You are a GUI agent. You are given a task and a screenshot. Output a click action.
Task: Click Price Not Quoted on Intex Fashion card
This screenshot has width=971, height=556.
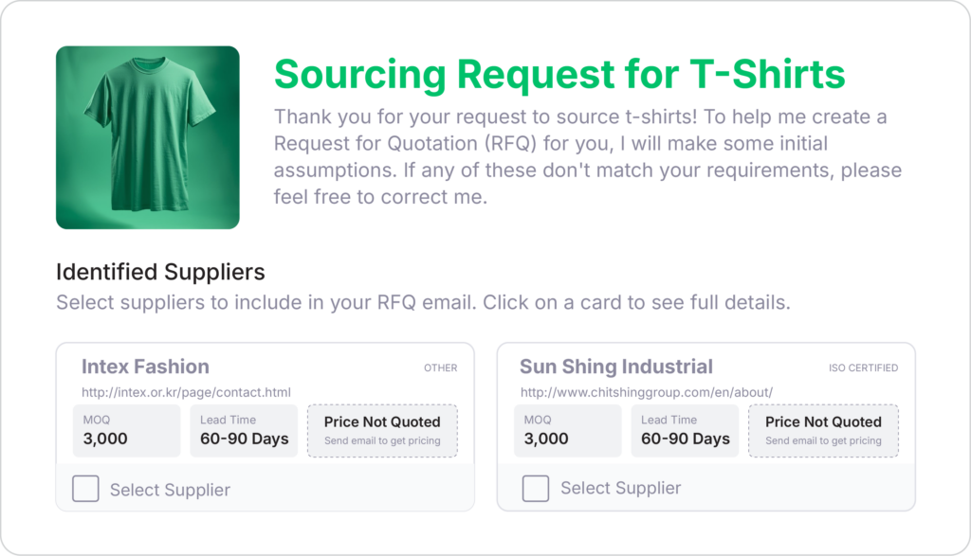click(x=382, y=431)
